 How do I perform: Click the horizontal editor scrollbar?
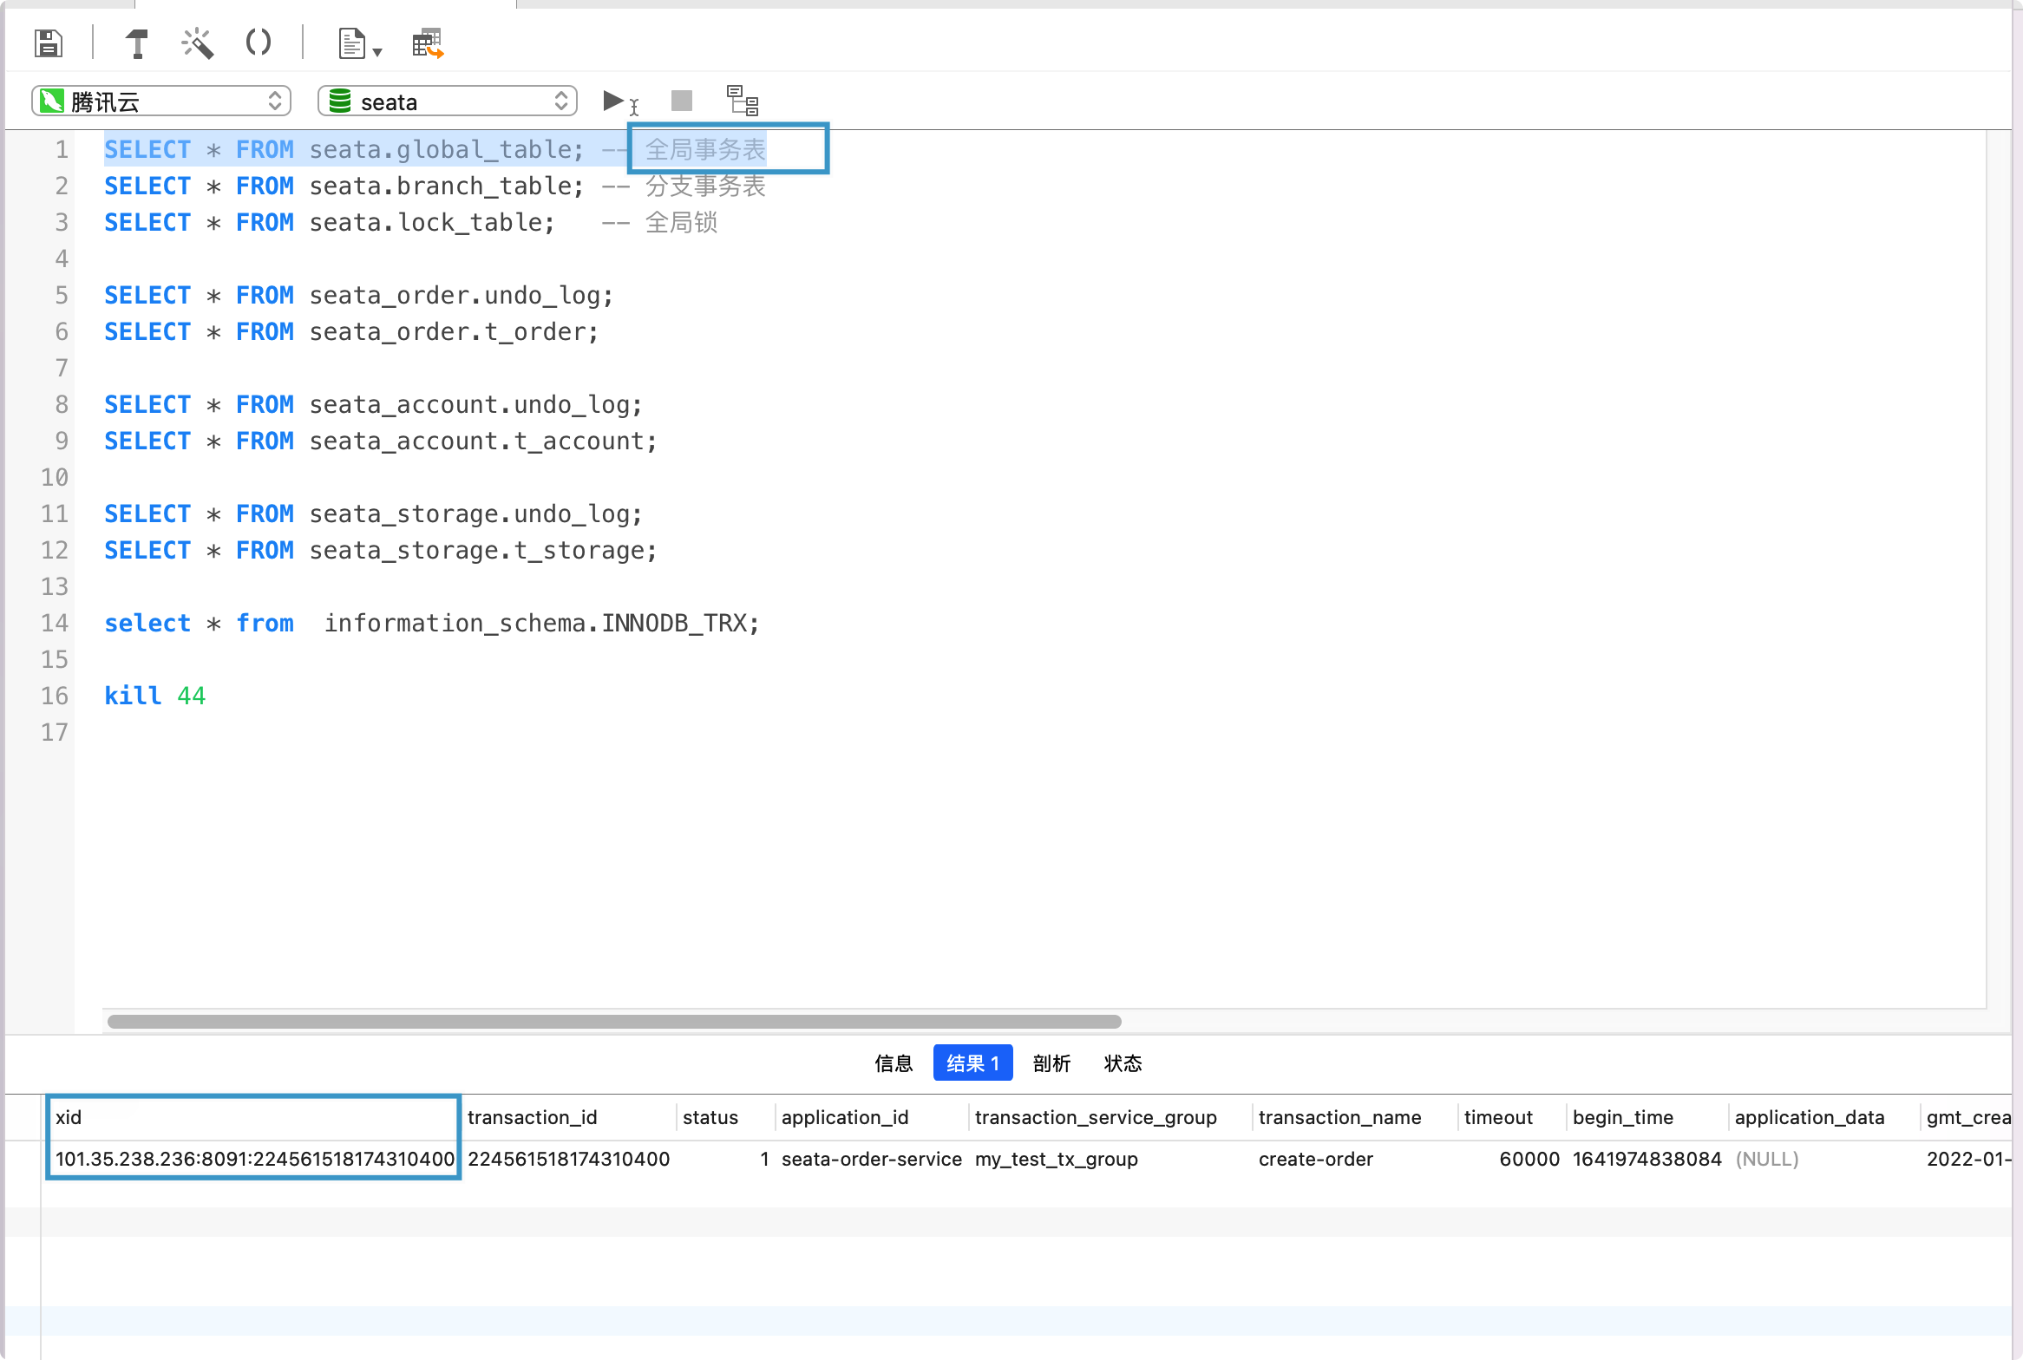[614, 1022]
